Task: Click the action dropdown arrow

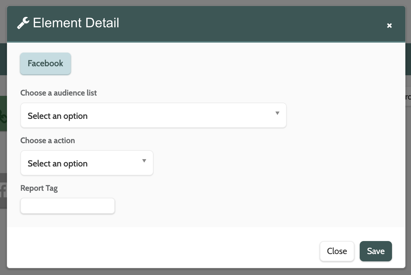Action: (144, 161)
